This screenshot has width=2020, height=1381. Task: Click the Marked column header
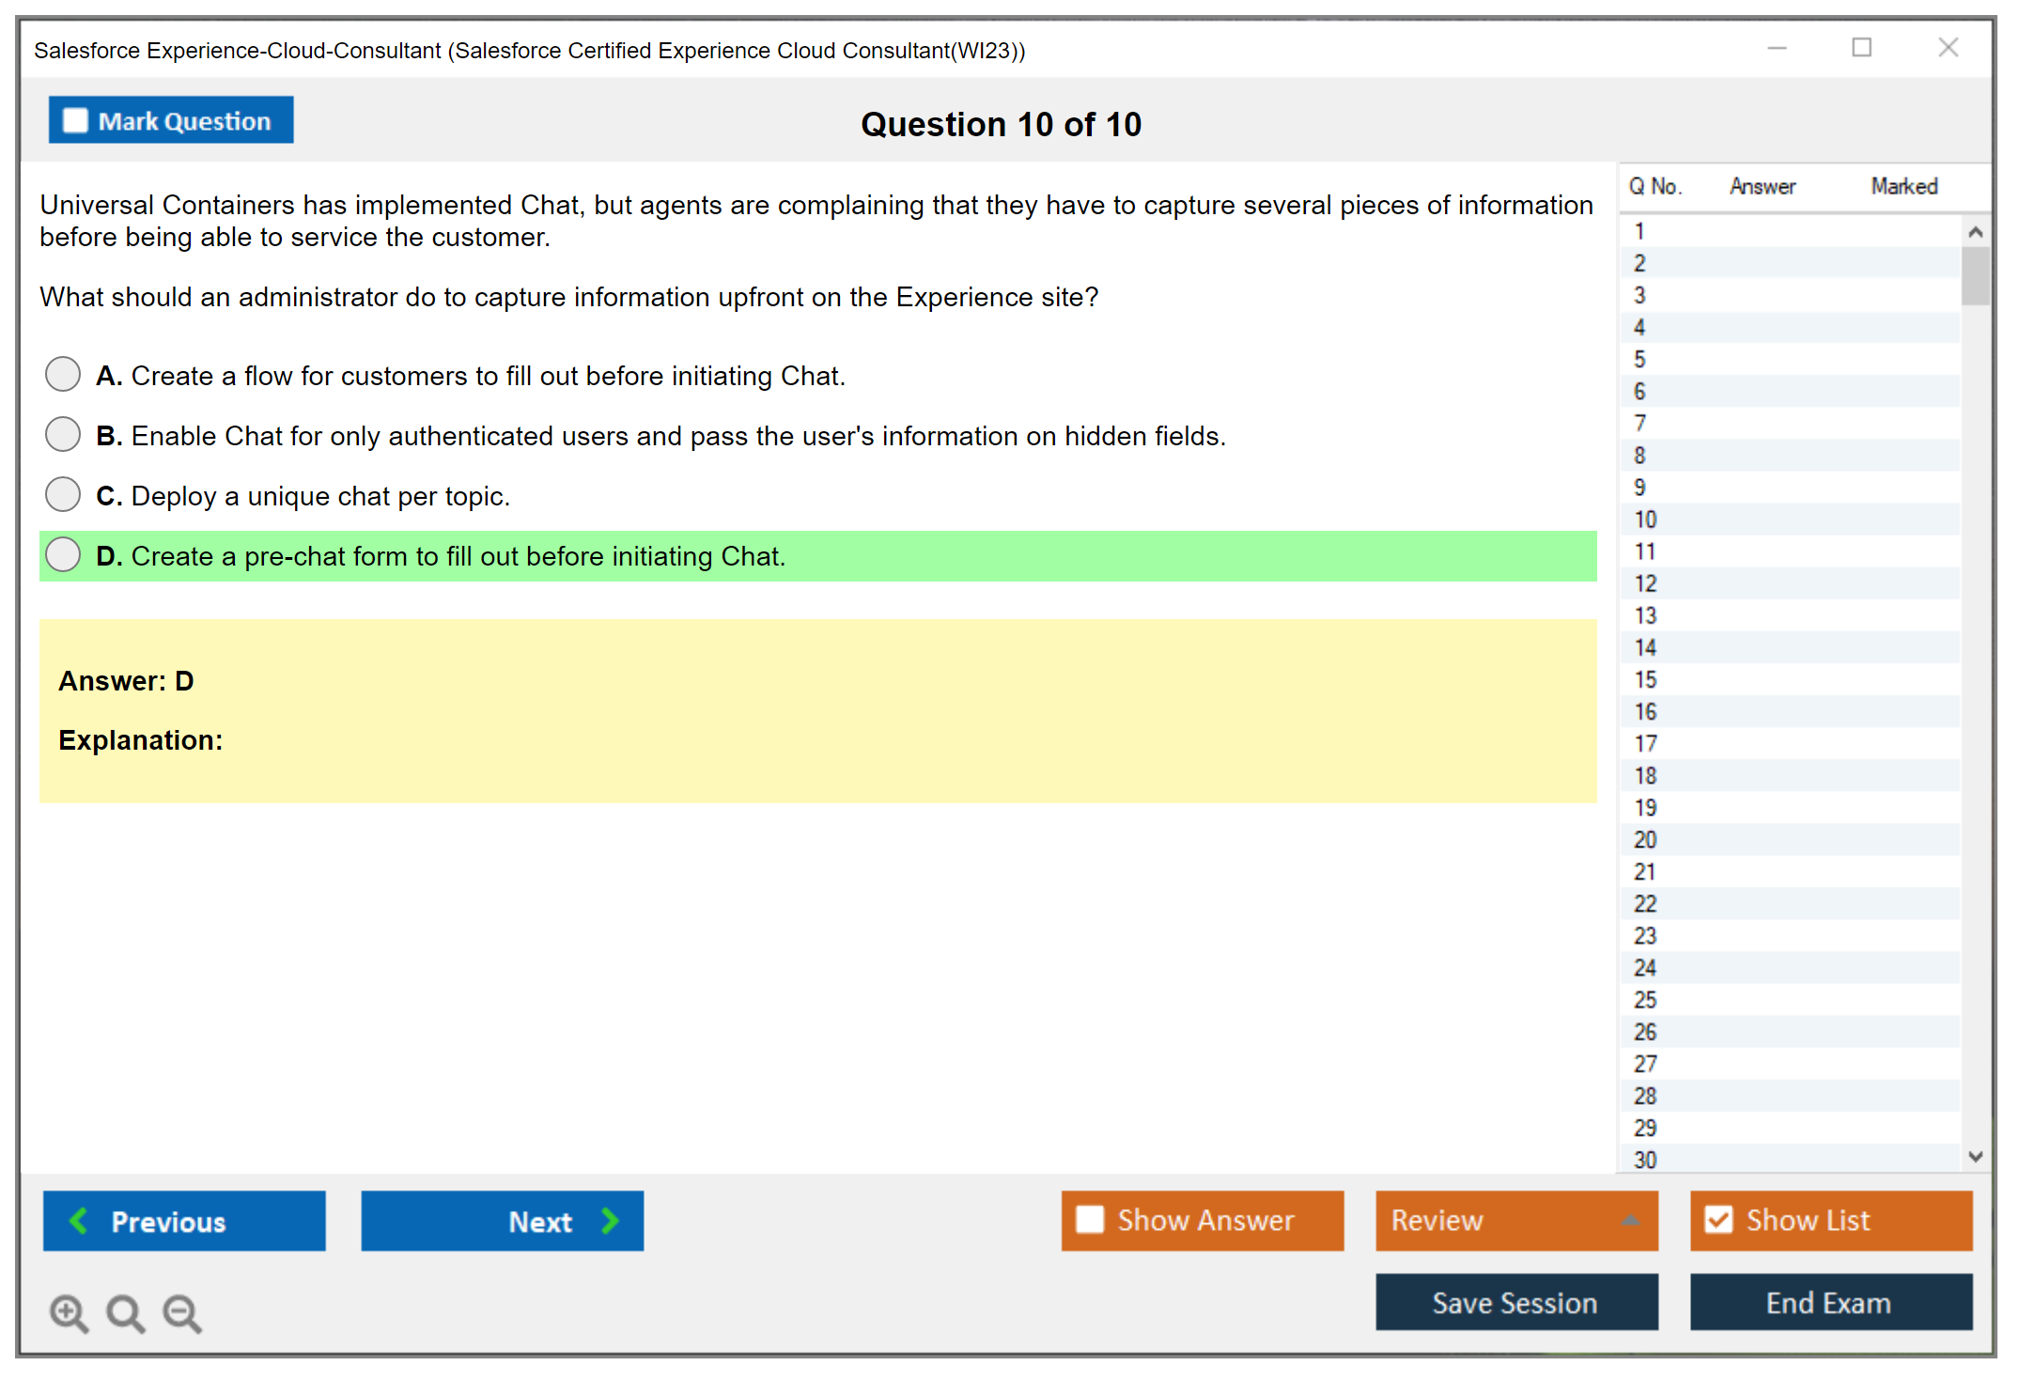[1903, 186]
